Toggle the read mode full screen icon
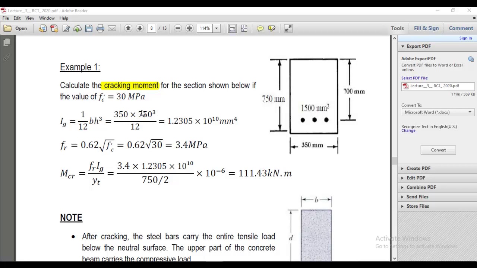This screenshot has height=268, width=477. (x=288, y=28)
